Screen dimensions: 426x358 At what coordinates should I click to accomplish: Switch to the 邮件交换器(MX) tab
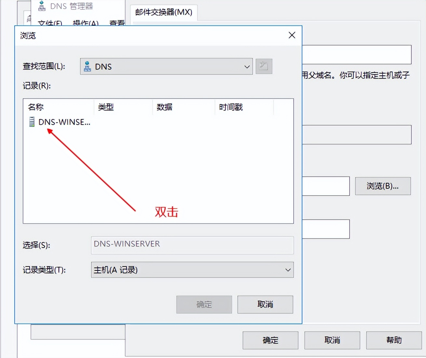click(164, 12)
